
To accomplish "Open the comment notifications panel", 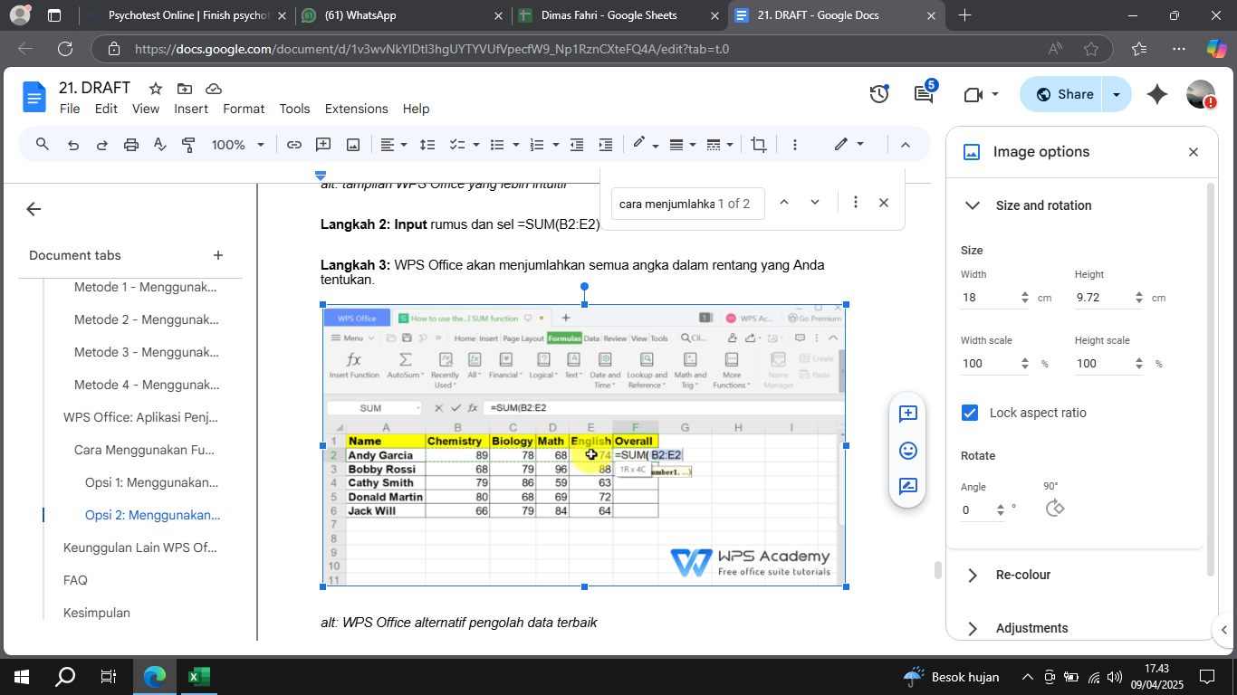I will click(x=923, y=93).
